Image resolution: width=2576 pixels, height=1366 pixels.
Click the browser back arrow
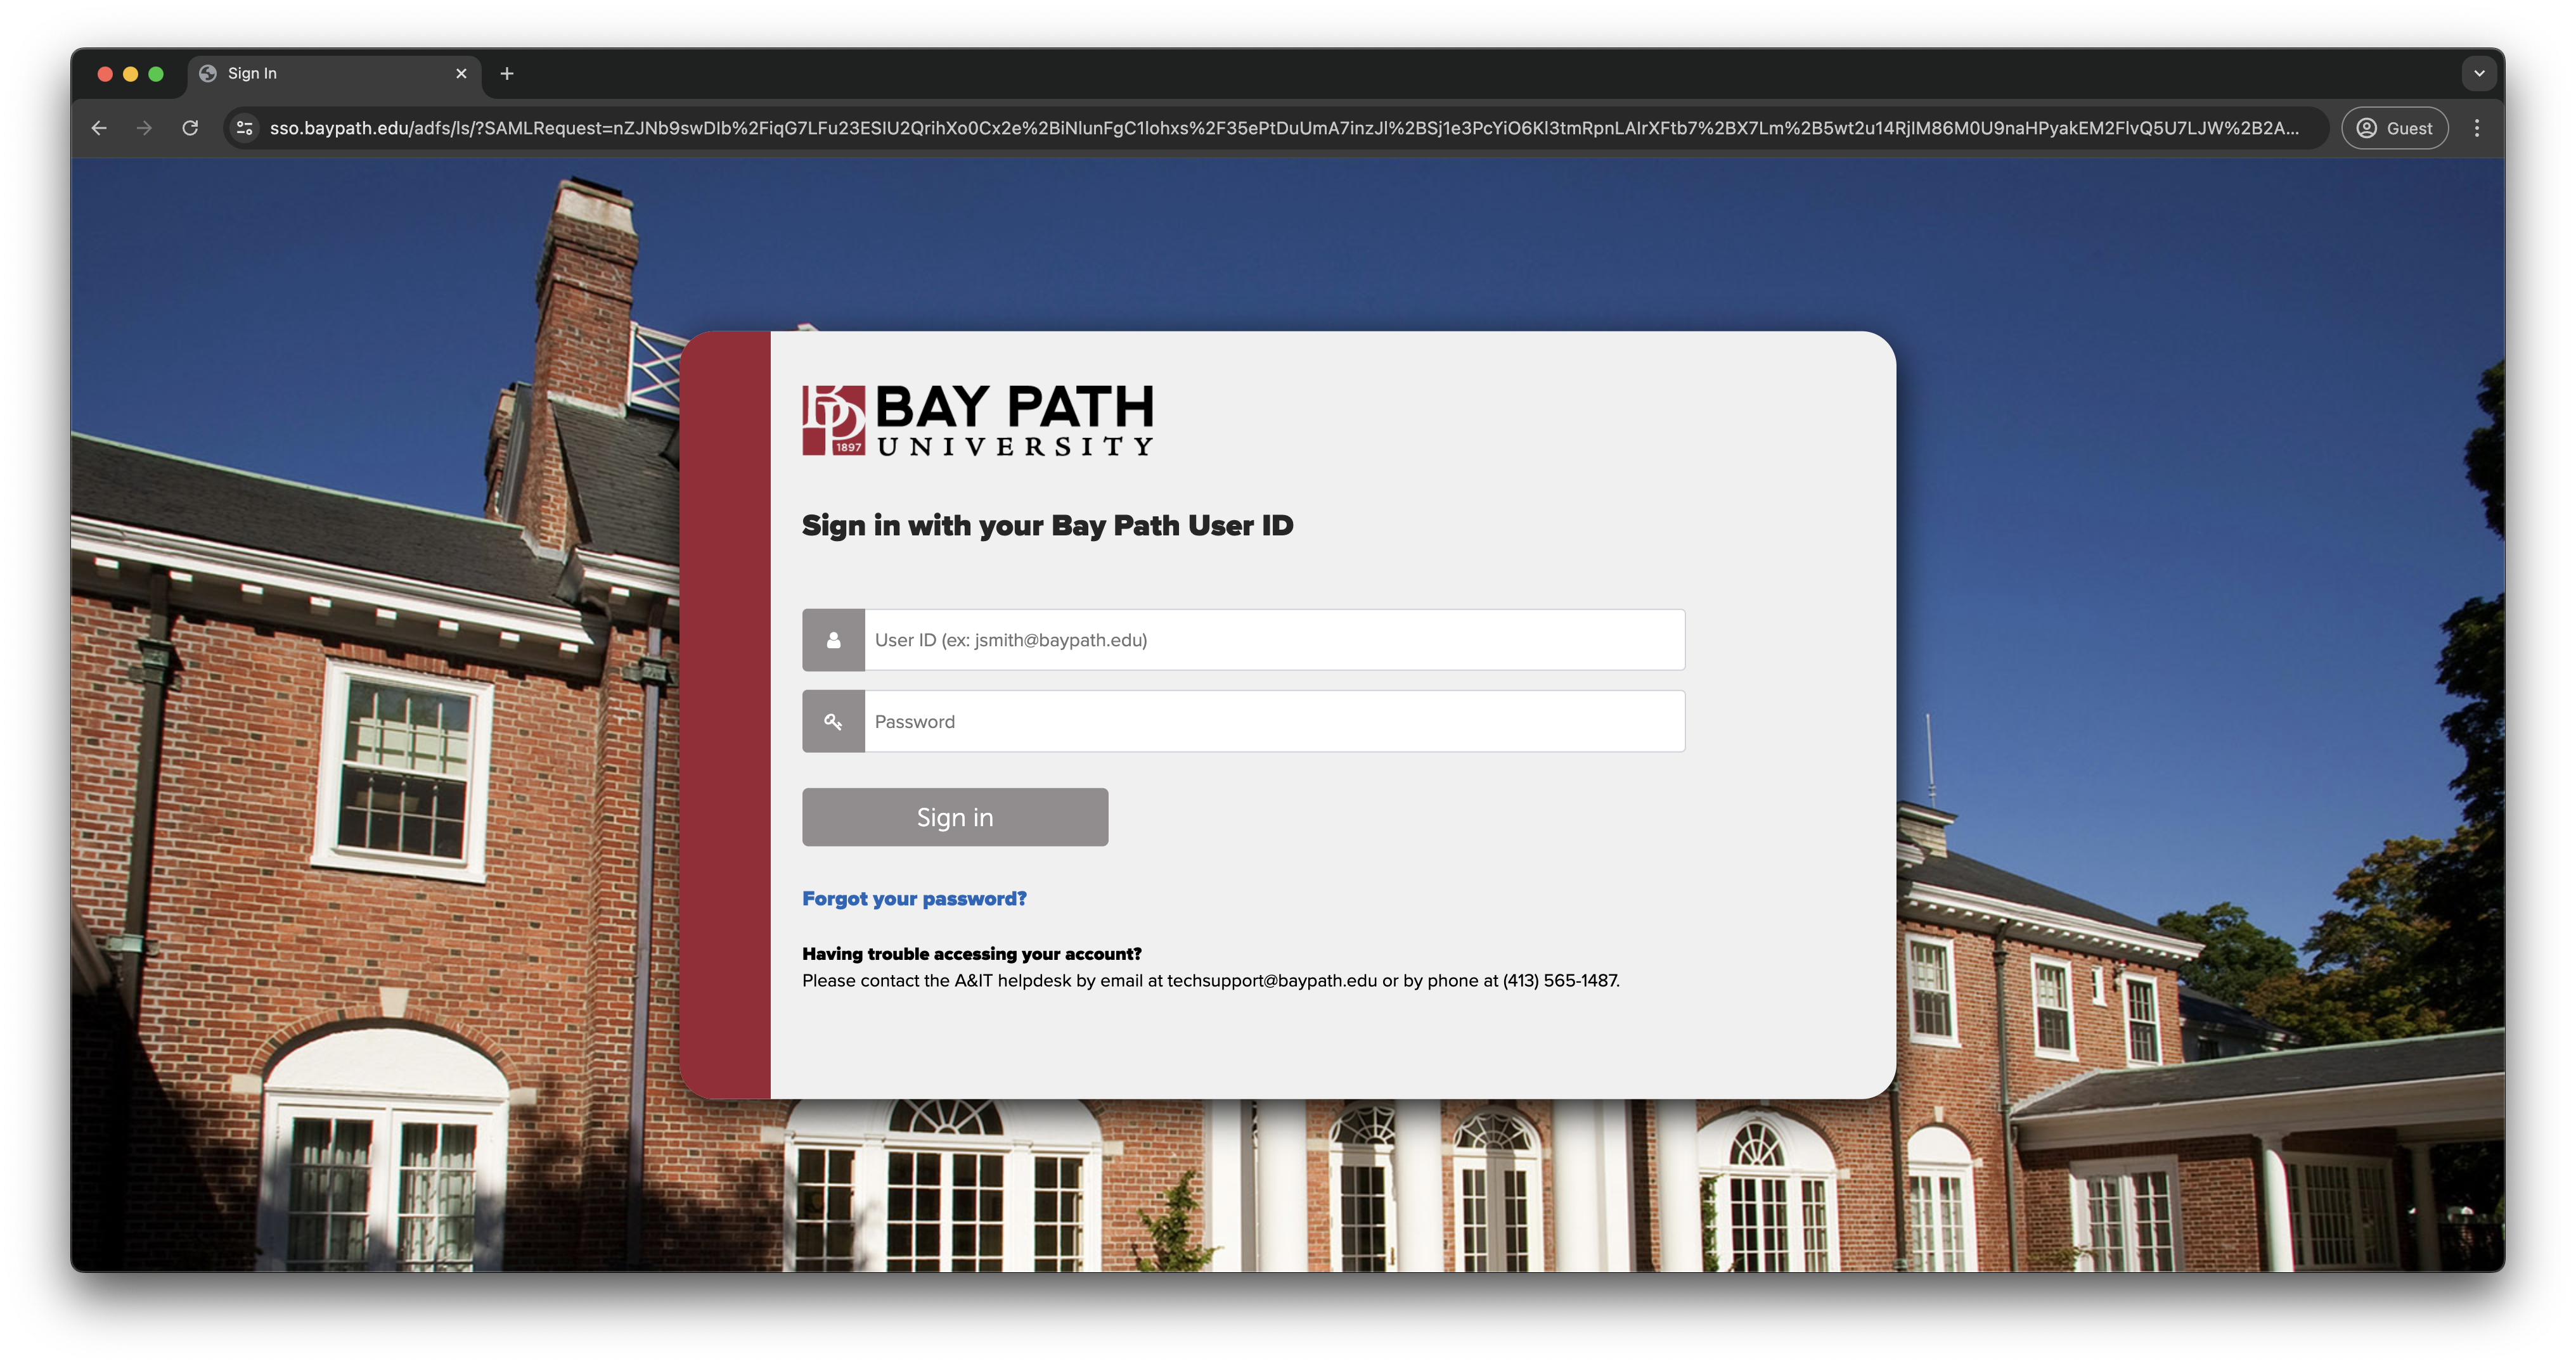tap(99, 128)
